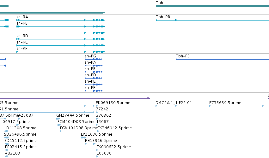Click the Tbh-PB protein label
Viewport: 269px width, 158px height.
click(x=182, y=56)
